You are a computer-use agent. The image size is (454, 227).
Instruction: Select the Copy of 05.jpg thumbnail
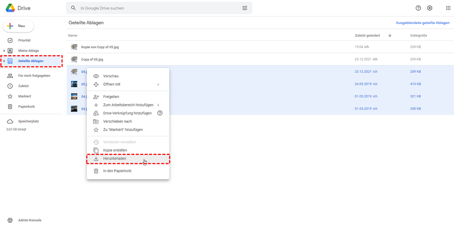tap(74, 59)
